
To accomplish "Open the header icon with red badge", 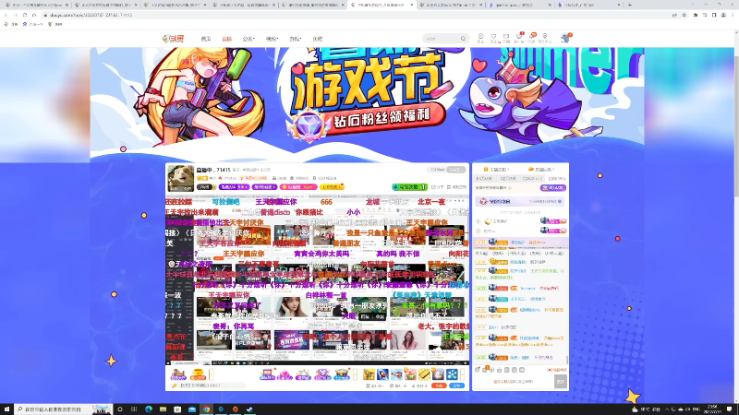I will point(519,38).
